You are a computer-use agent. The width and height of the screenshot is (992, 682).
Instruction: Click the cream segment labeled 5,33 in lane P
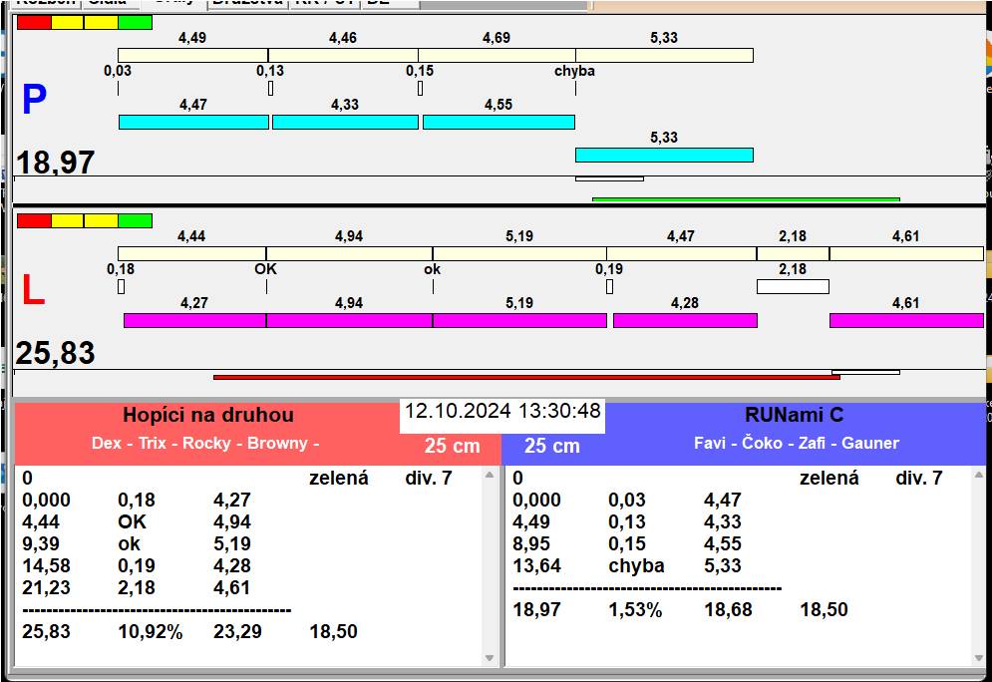tap(664, 55)
